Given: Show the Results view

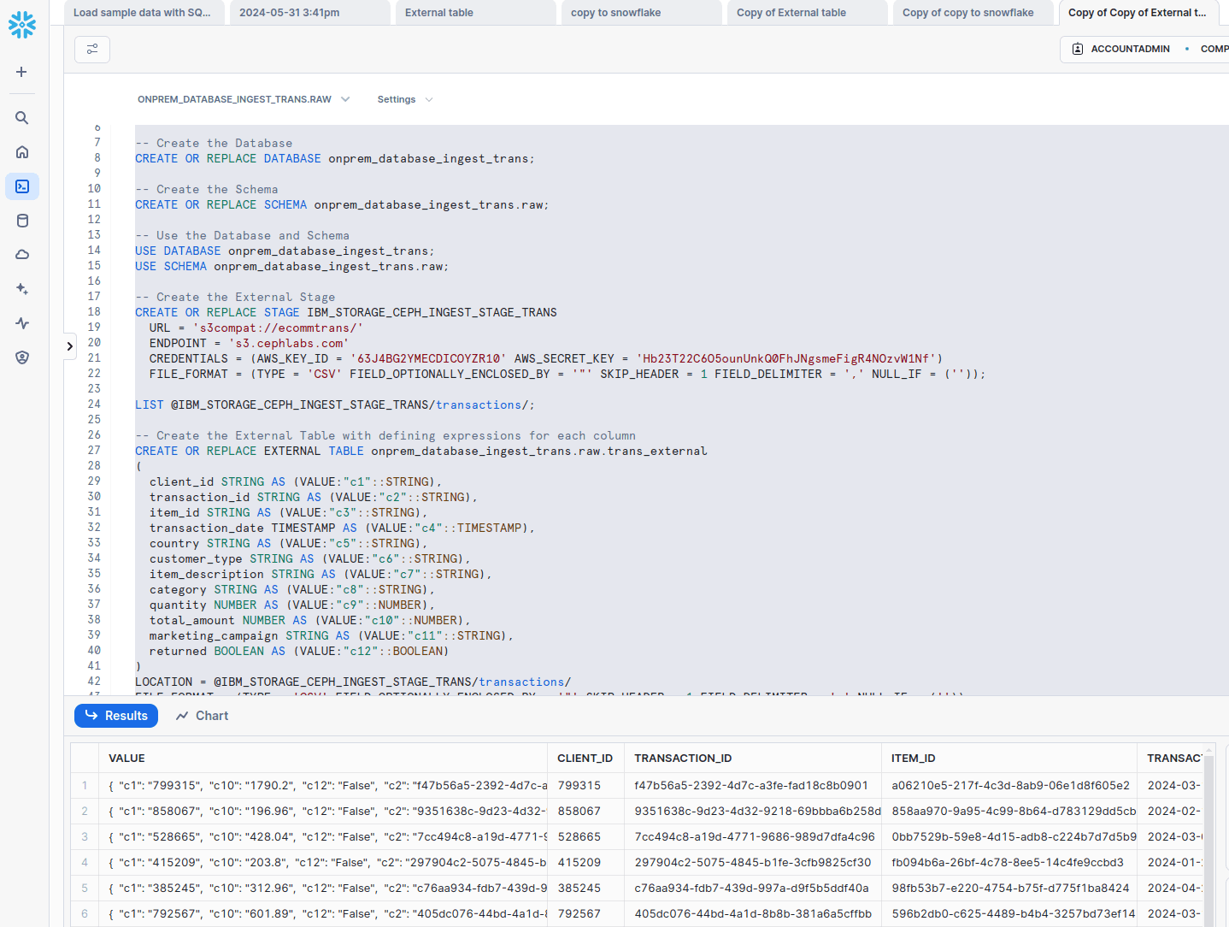Looking at the screenshot, I should (116, 716).
